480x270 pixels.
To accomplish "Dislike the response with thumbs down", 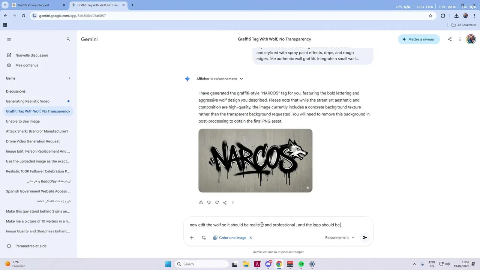I will (x=209, y=202).
